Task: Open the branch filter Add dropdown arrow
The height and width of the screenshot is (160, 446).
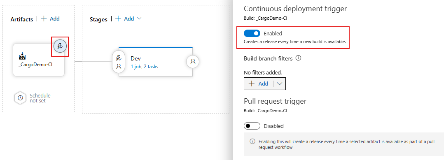Action: click(280, 83)
